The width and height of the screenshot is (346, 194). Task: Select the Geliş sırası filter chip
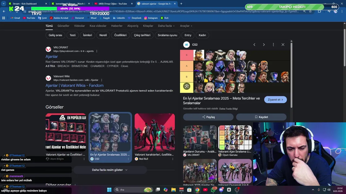(x=55, y=35)
